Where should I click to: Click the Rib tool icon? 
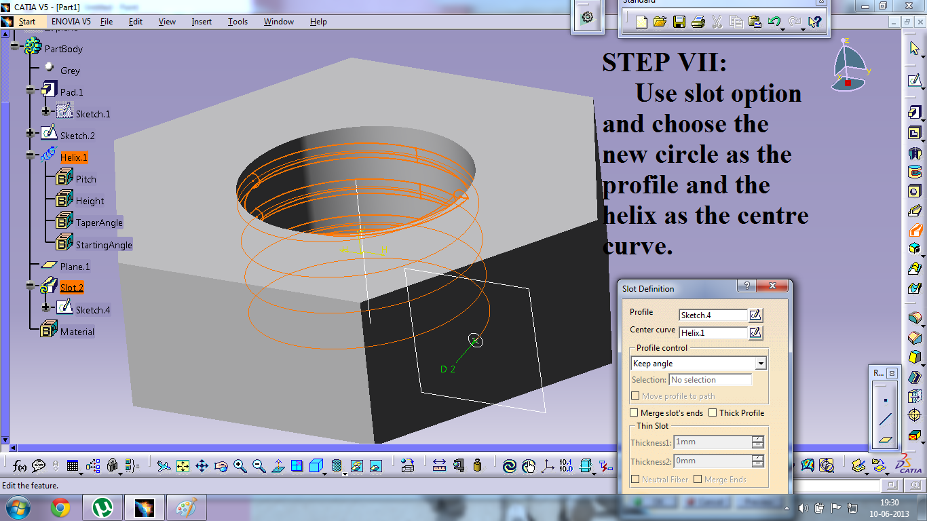pyautogui.click(x=914, y=210)
